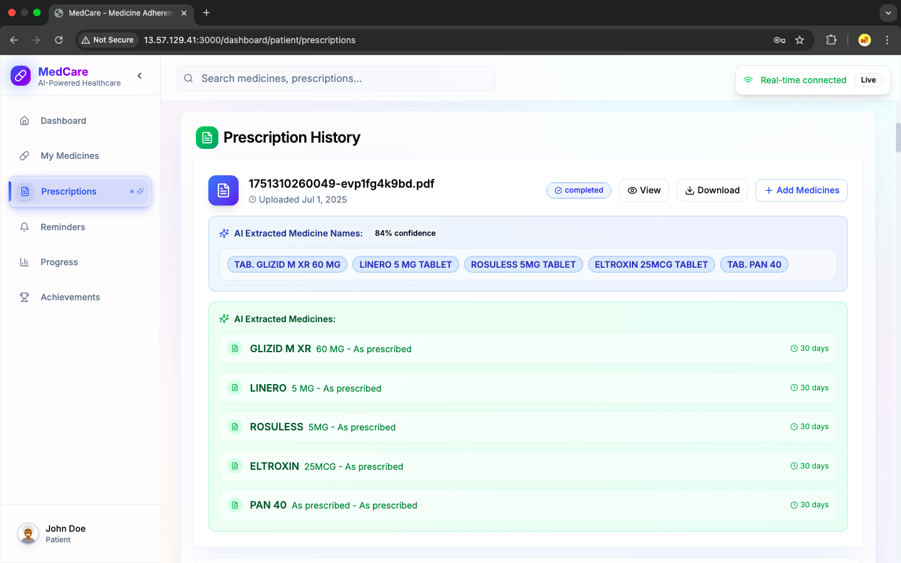Click the ROSULESS row icon
This screenshot has width=901, height=563.
235,427
